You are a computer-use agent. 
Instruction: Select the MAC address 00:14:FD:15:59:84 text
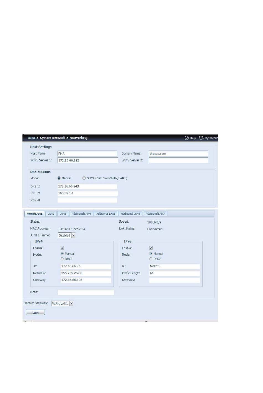[72, 229]
